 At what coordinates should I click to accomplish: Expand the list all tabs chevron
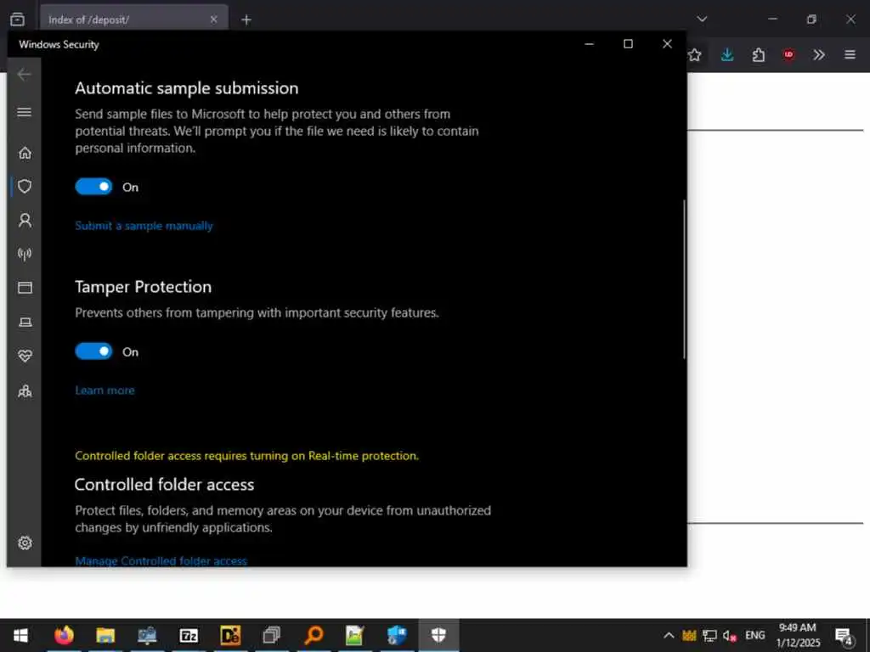(x=702, y=20)
